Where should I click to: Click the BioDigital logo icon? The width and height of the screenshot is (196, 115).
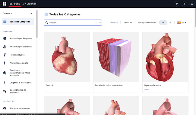pos(5,4)
